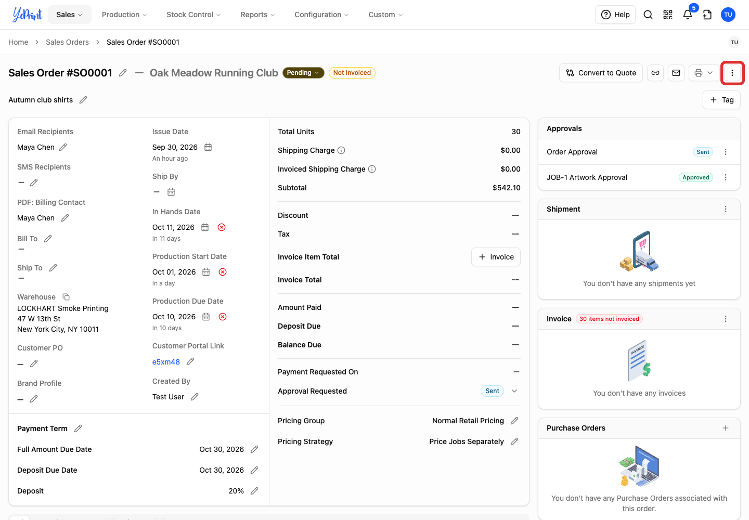Edit the sales order number with pencil icon

click(123, 73)
